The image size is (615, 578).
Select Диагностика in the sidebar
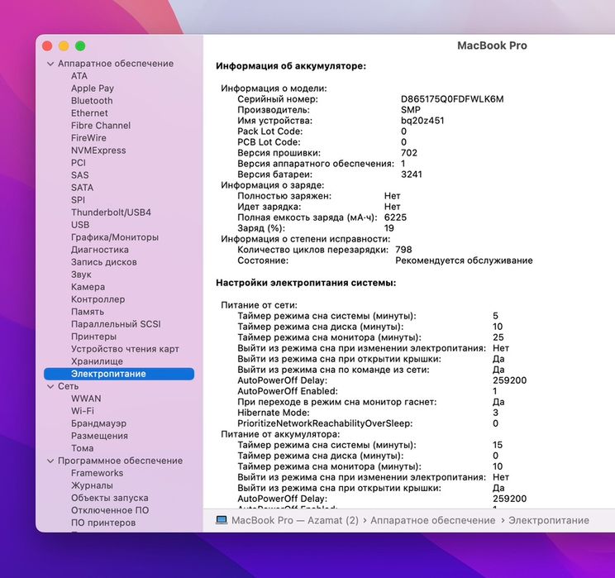[100, 250]
